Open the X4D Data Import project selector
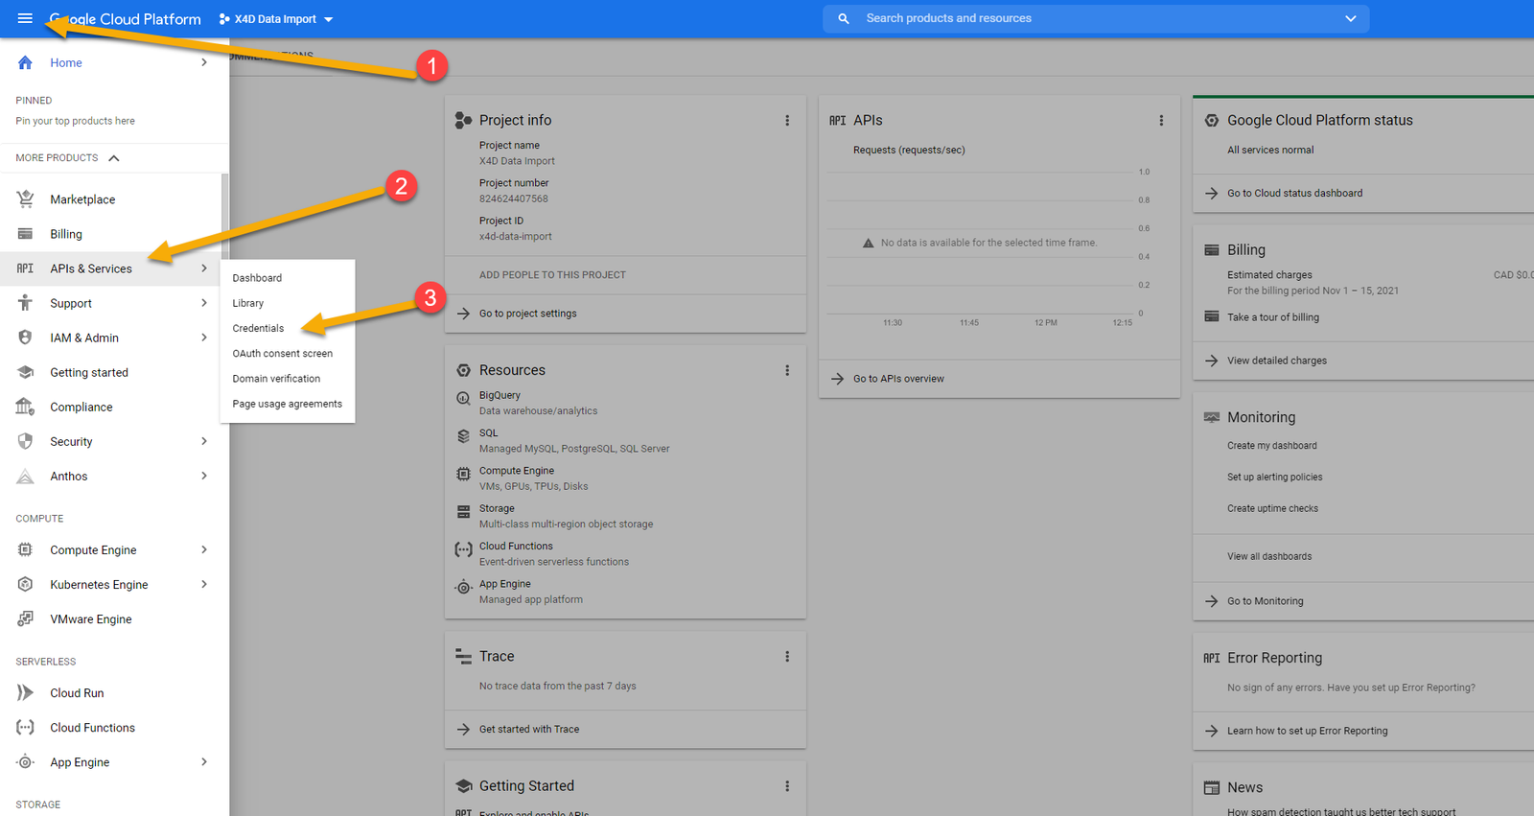 [x=276, y=19]
